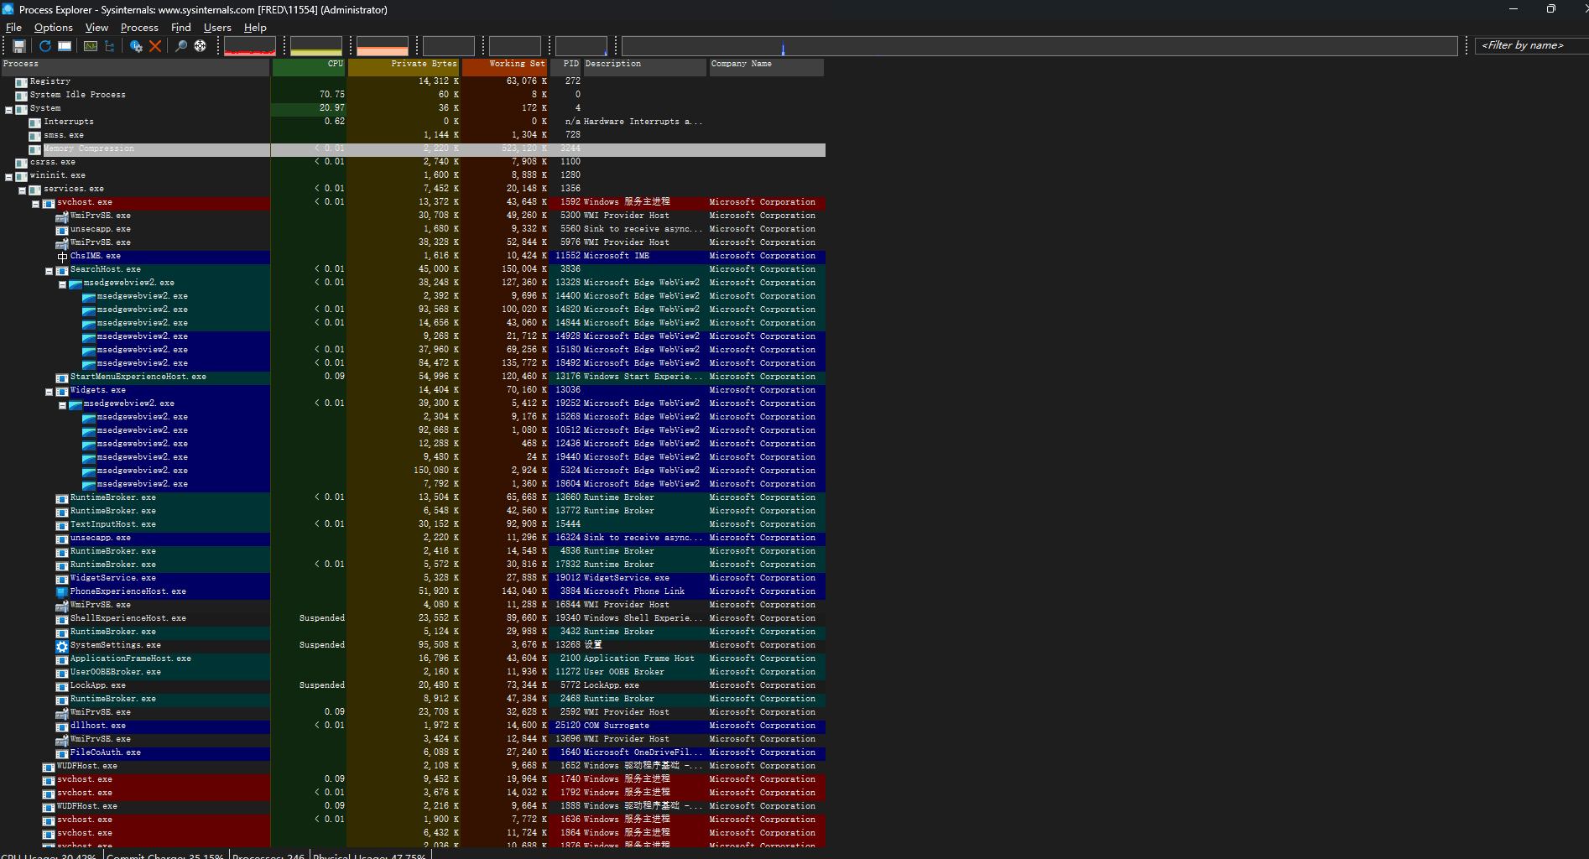Click the Show Process Tree toolbar icon
Image resolution: width=1589 pixels, height=859 pixels.
pyautogui.click(x=110, y=46)
